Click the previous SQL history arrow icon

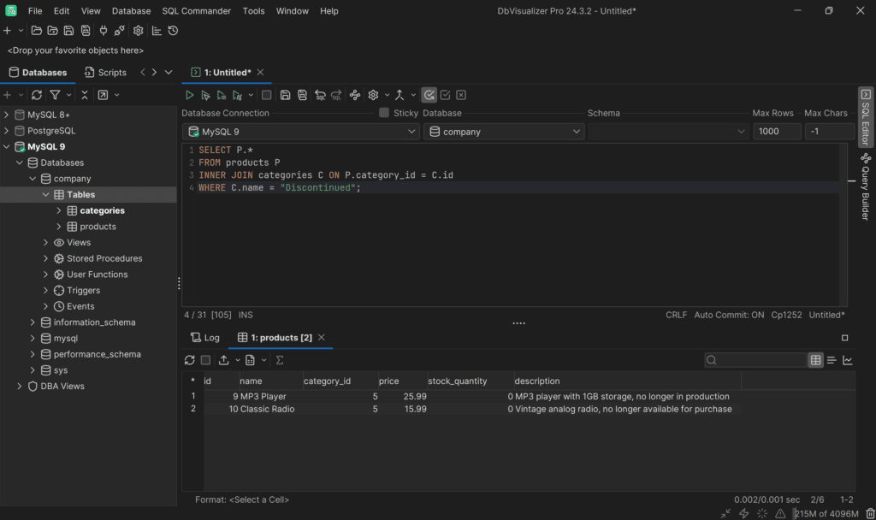[x=320, y=95]
